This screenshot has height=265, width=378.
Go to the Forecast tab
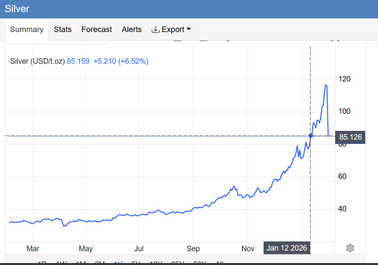[96, 29]
